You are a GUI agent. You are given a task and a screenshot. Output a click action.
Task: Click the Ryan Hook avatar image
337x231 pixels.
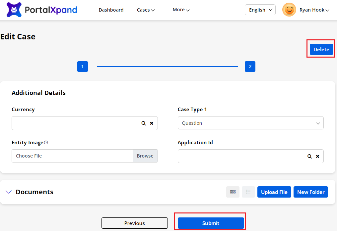tap(289, 10)
